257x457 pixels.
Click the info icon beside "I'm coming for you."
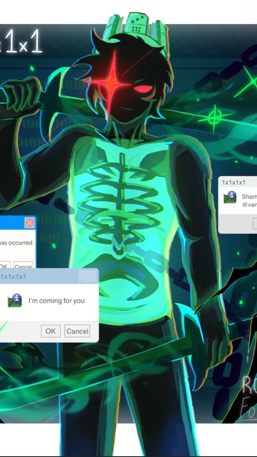(15, 300)
